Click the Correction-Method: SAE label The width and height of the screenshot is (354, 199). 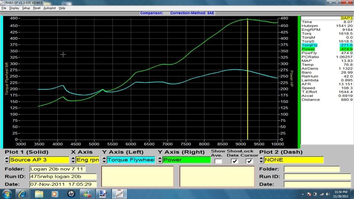coord(192,13)
